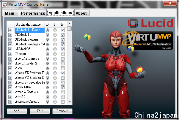This screenshot has width=179, height=120.
Task: Select the Age of Pirates 2 entry
Action: tap(26, 63)
